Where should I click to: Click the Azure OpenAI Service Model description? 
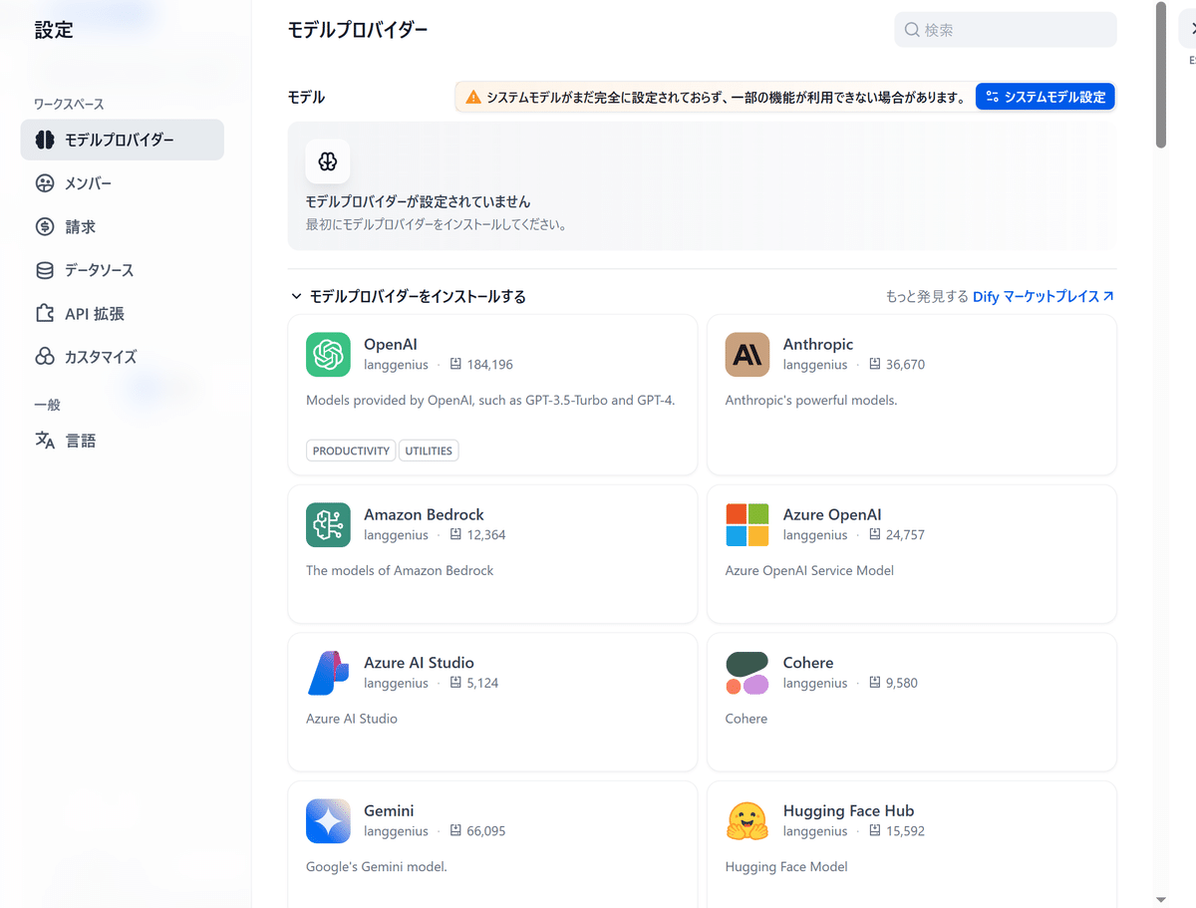click(x=809, y=571)
